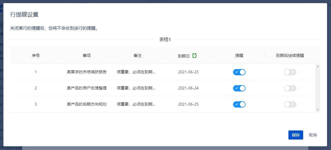Click the truncated 备注 text in row 3
331x150 pixels.
(136, 104)
